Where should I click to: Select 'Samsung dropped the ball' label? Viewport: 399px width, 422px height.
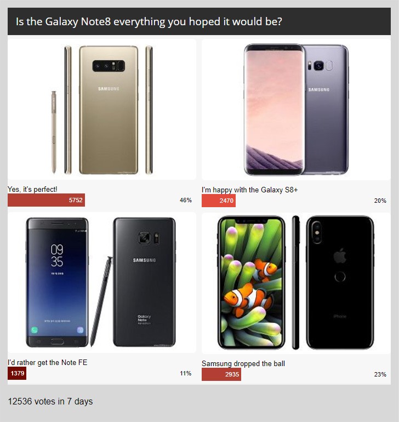pyautogui.click(x=243, y=363)
